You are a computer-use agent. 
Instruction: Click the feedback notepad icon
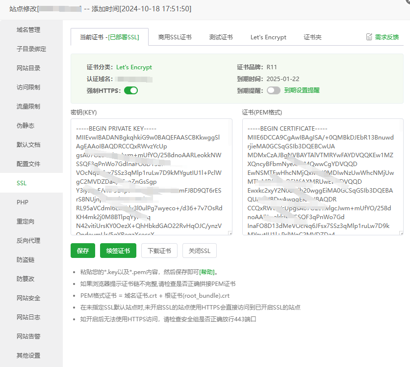pyautogui.click(x=369, y=37)
